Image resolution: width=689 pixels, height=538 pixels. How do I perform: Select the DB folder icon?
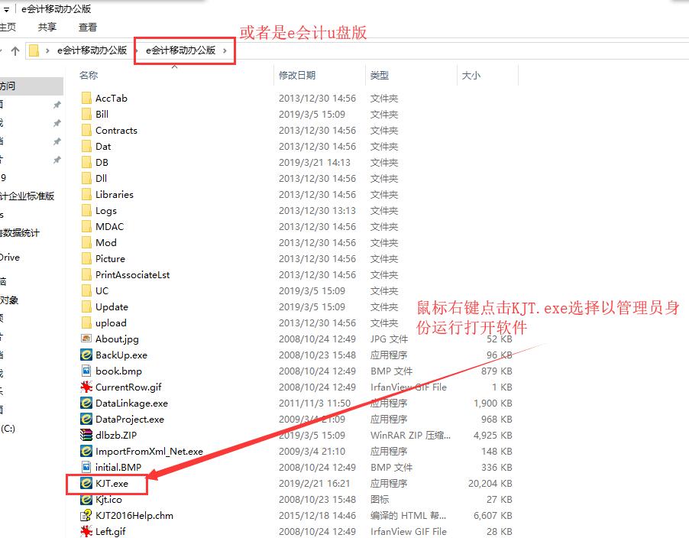click(86, 162)
